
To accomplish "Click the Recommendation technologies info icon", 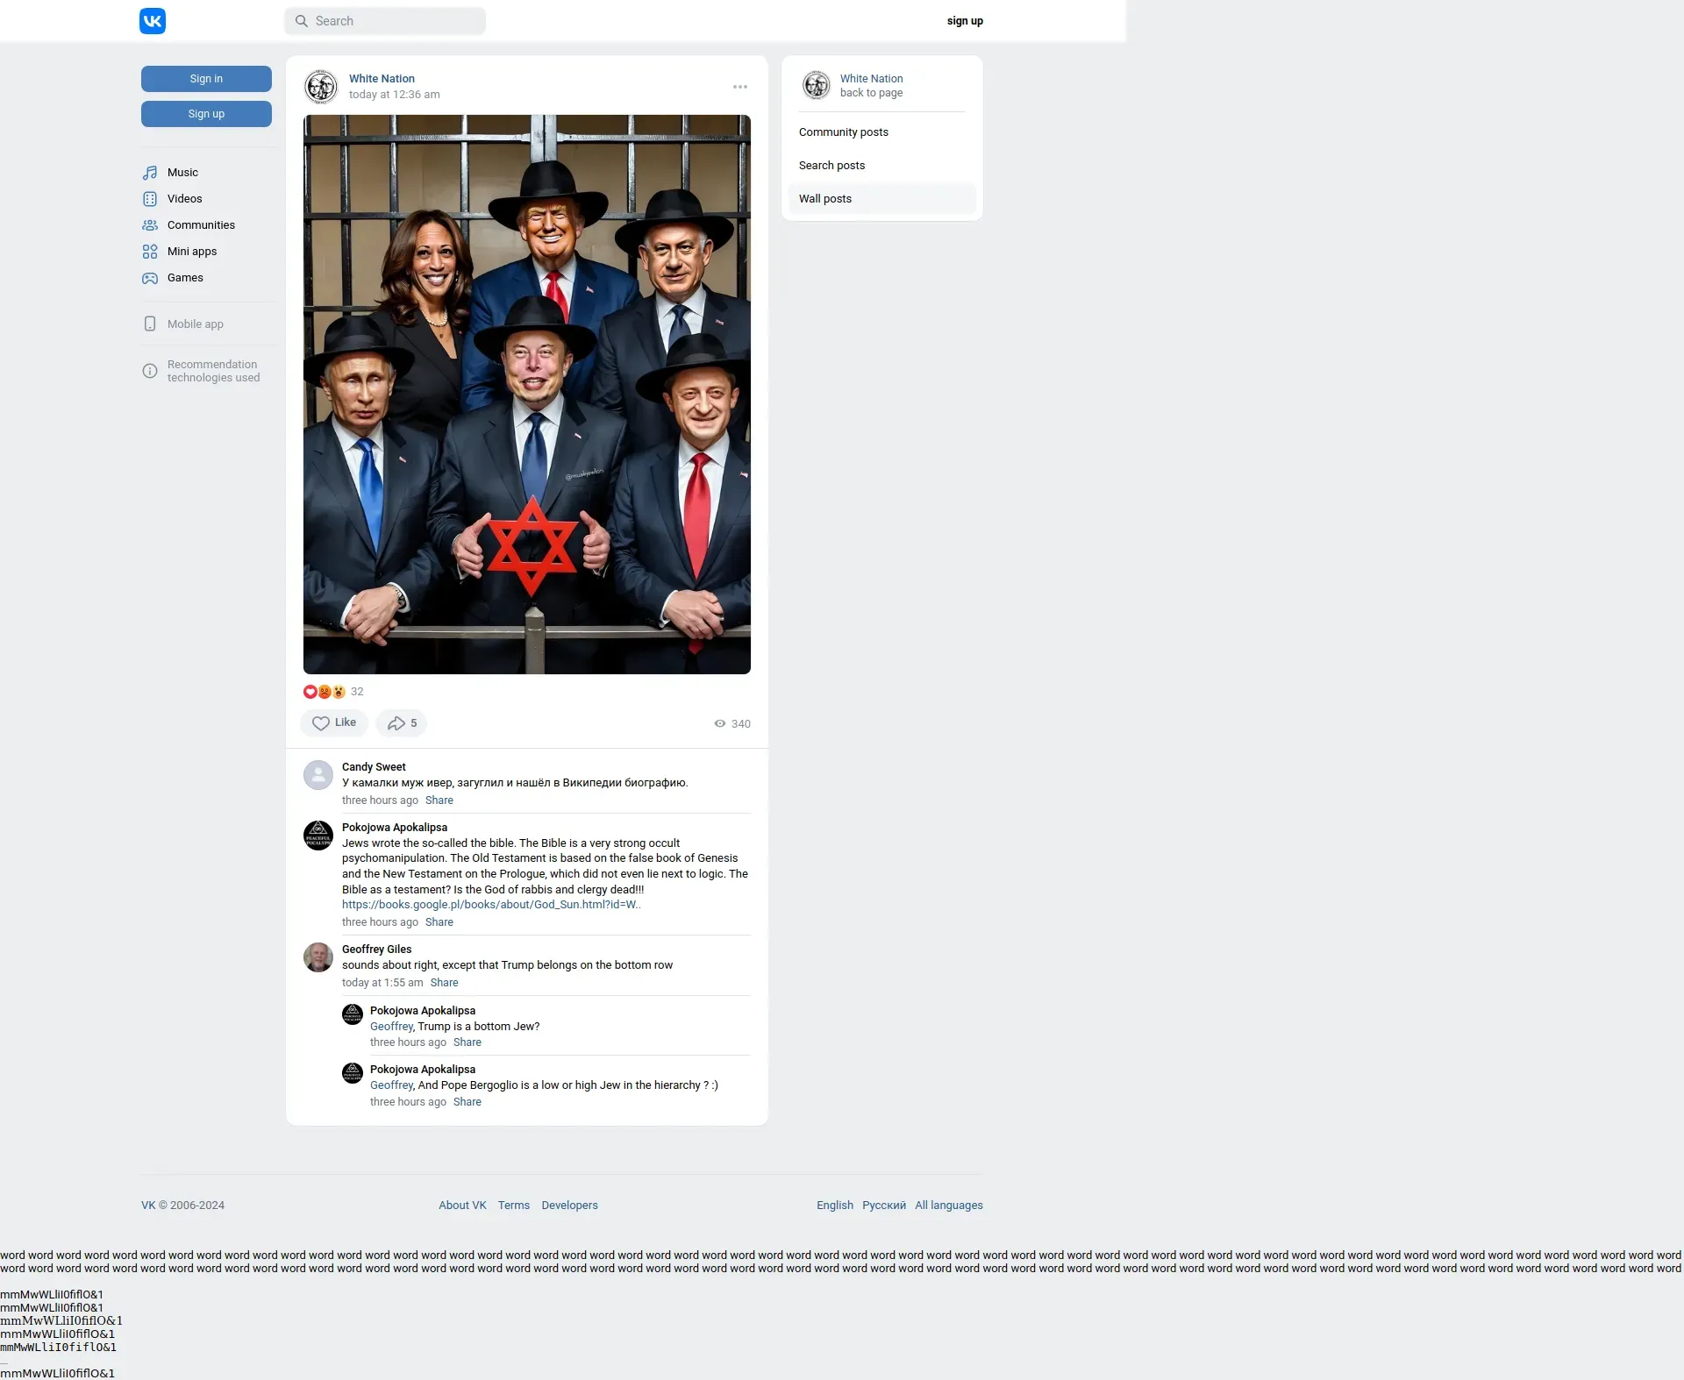I will 150,371.
